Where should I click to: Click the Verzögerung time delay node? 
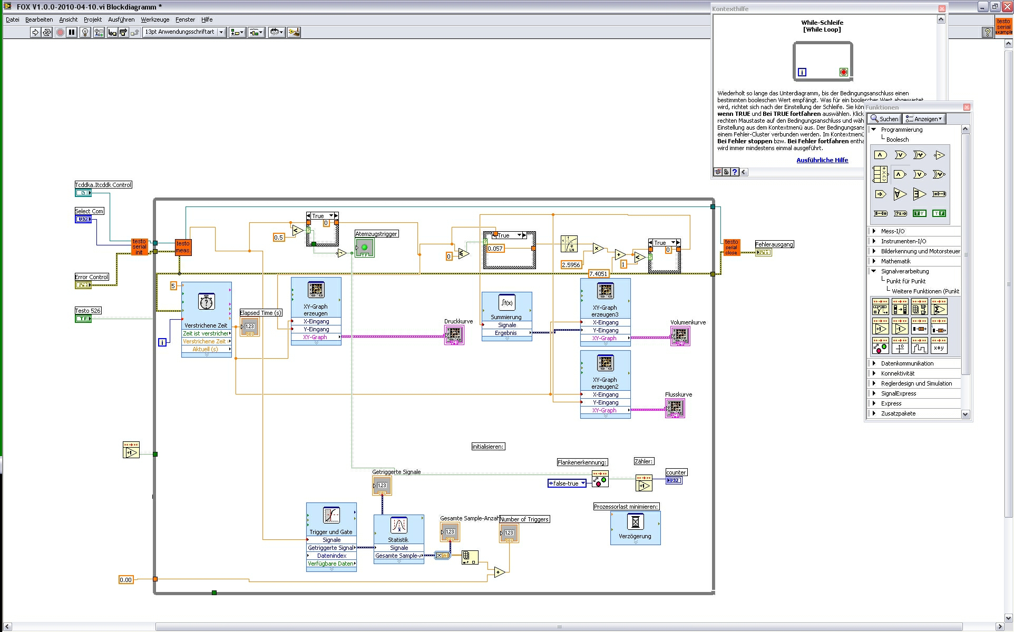click(x=635, y=527)
